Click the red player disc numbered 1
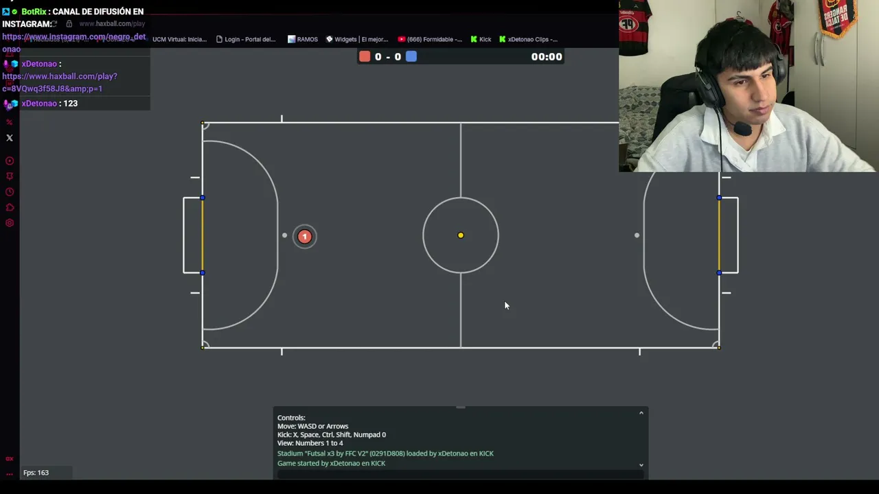Screen dimensions: 879x494 [304, 237]
